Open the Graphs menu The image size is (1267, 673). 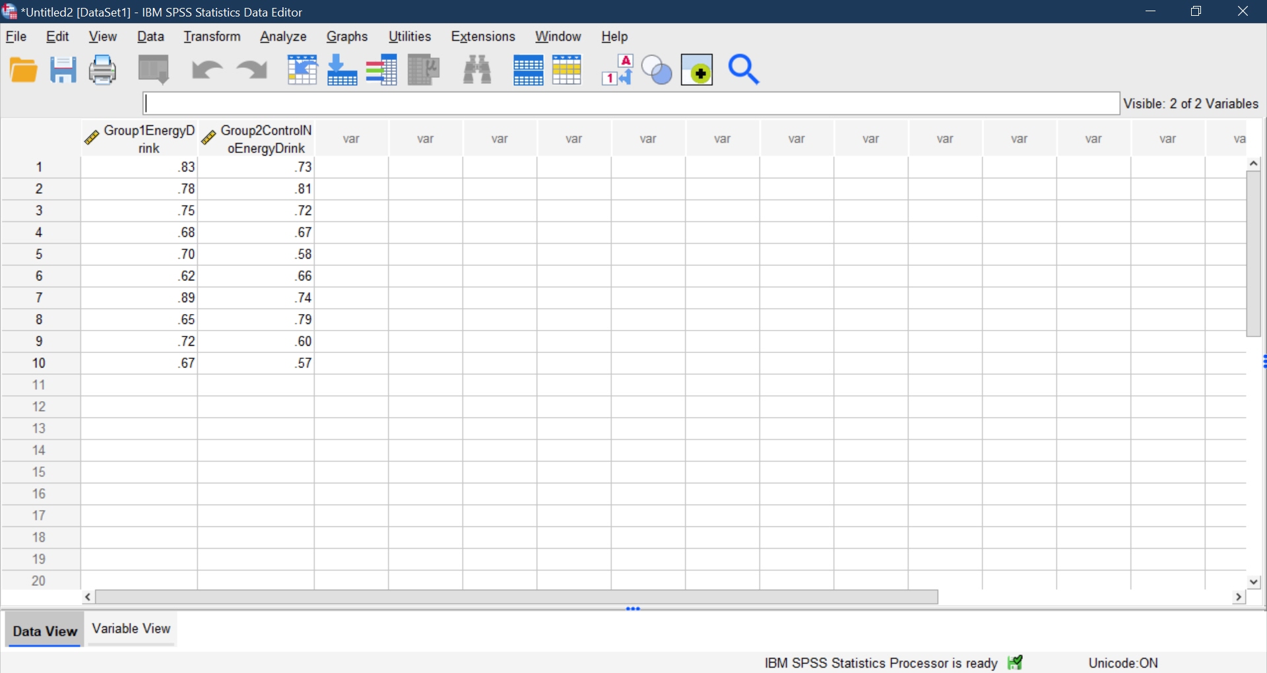pos(347,37)
